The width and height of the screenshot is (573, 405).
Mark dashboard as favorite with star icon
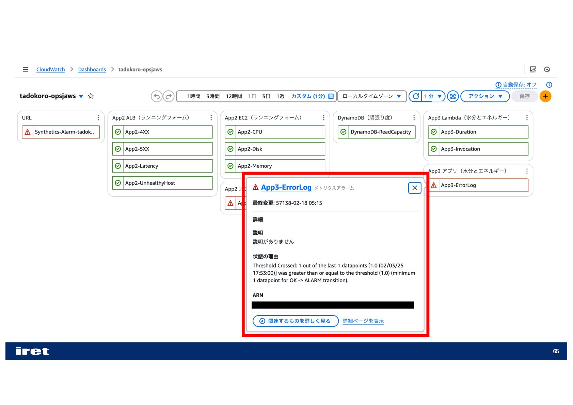click(x=91, y=96)
